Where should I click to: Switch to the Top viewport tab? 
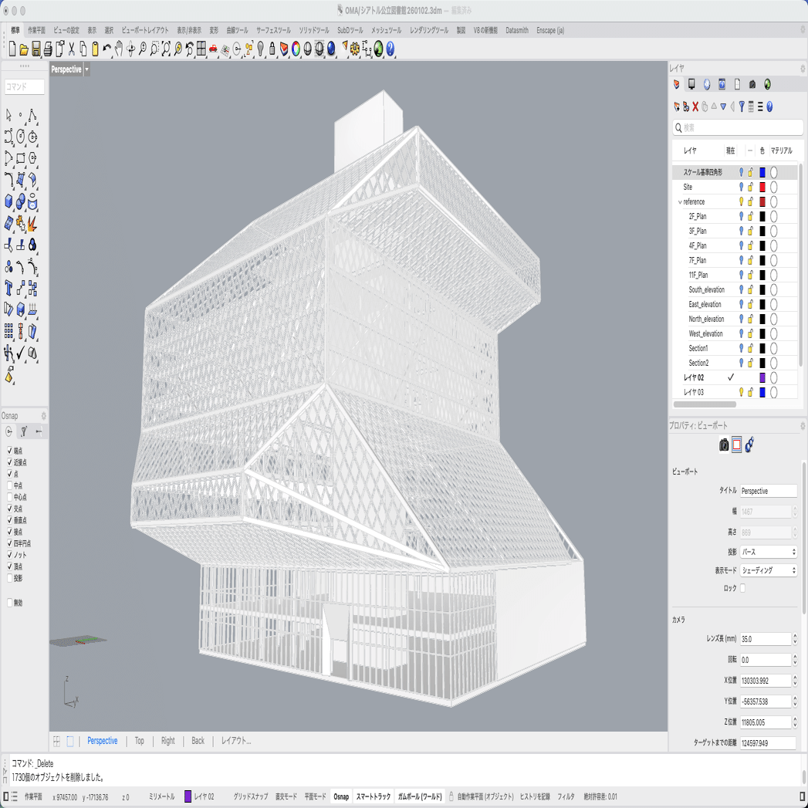tap(139, 741)
